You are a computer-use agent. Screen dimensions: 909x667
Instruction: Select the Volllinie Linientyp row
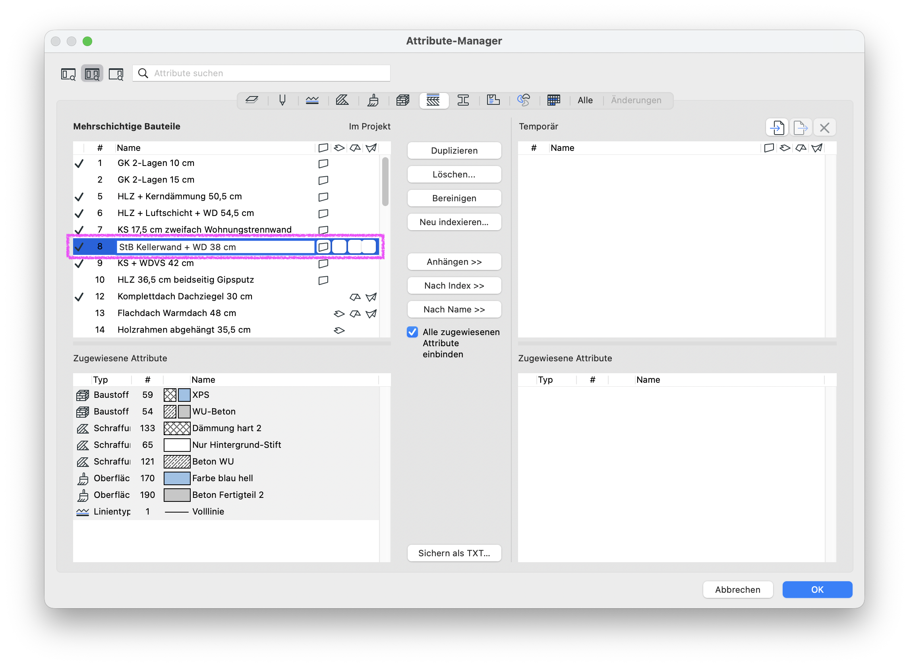226,511
